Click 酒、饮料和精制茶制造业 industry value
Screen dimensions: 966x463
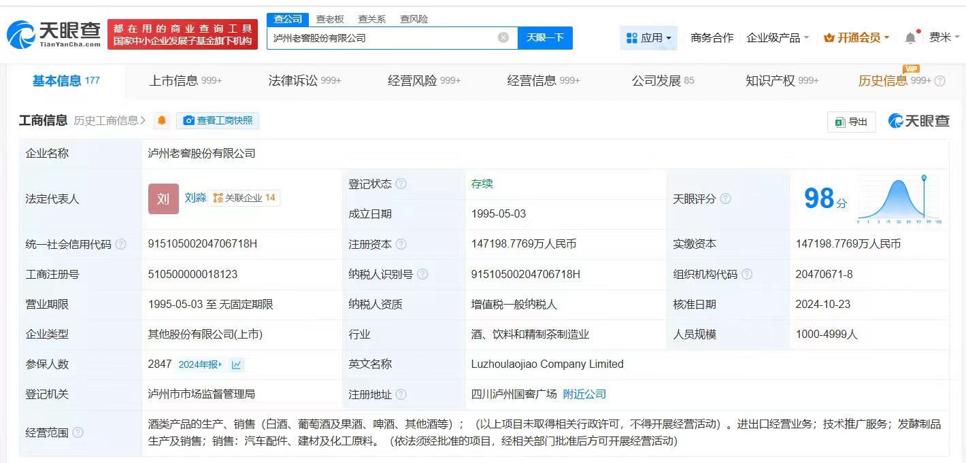(x=530, y=335)
